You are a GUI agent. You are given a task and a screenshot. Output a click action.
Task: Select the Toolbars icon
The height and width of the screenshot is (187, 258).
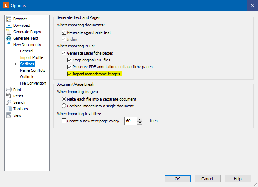9,109
